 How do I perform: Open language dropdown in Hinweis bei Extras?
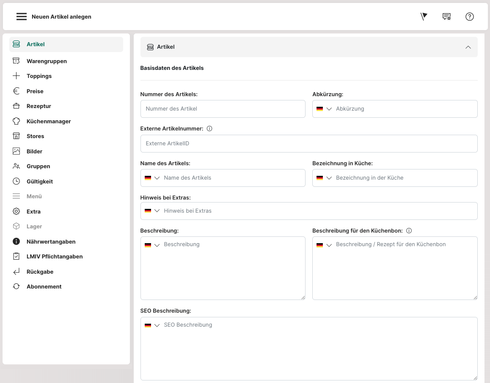click(x=152, y=211)
